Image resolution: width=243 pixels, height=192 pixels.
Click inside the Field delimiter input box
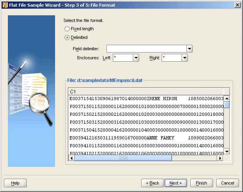(x=146, y=49)
